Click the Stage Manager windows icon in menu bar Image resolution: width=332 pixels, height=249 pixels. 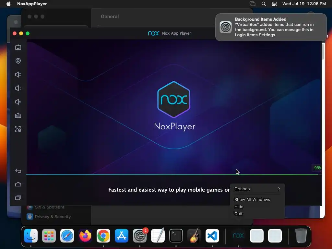[x=252, y=4]
